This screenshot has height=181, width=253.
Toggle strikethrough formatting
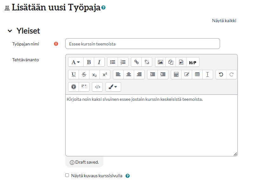click(x=84, y=75)
